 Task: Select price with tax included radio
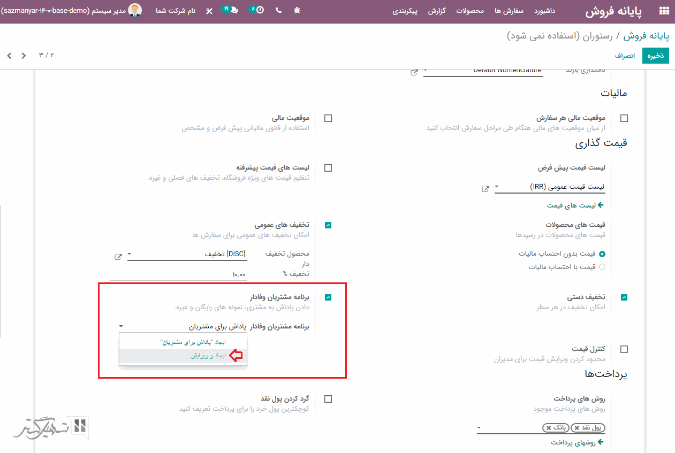point(602,267)
